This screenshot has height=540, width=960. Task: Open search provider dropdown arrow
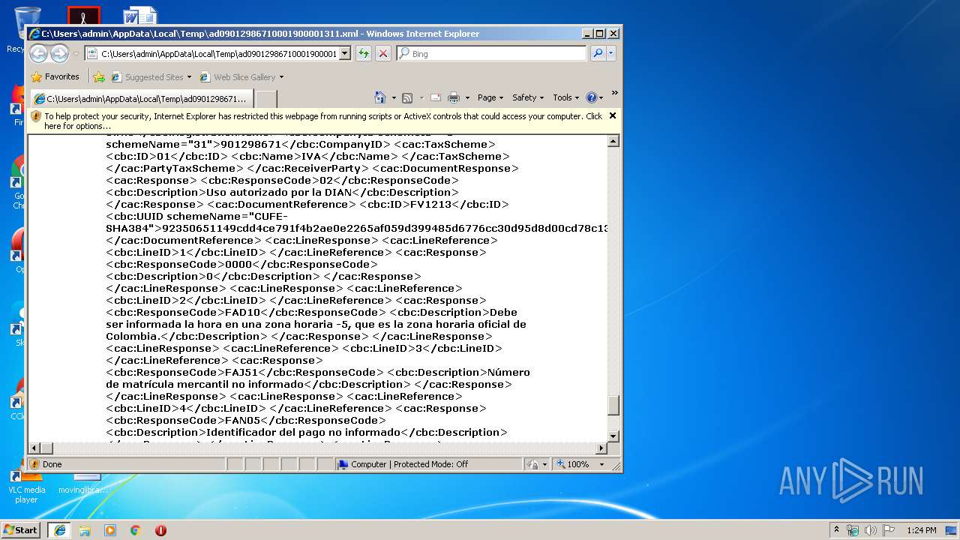pos(611,53)
